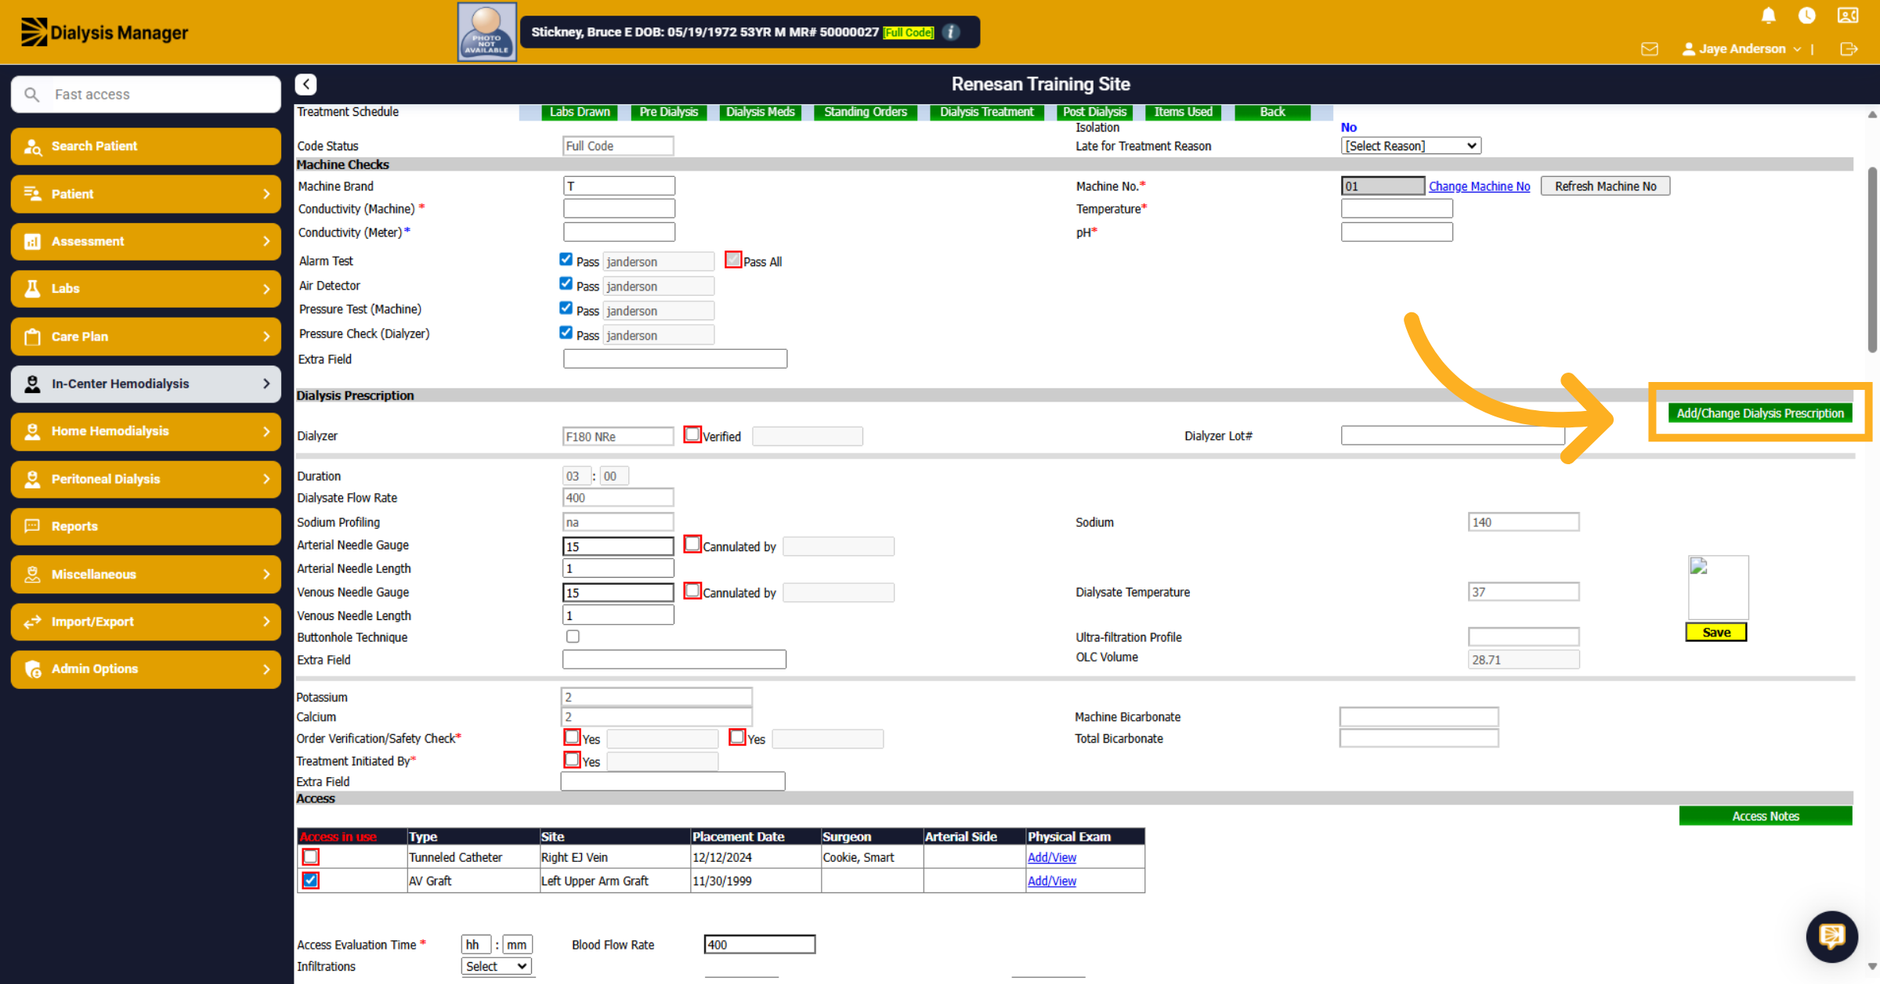
Task: Switch to the Pre Dialysis tab
Action: point(668,112)
